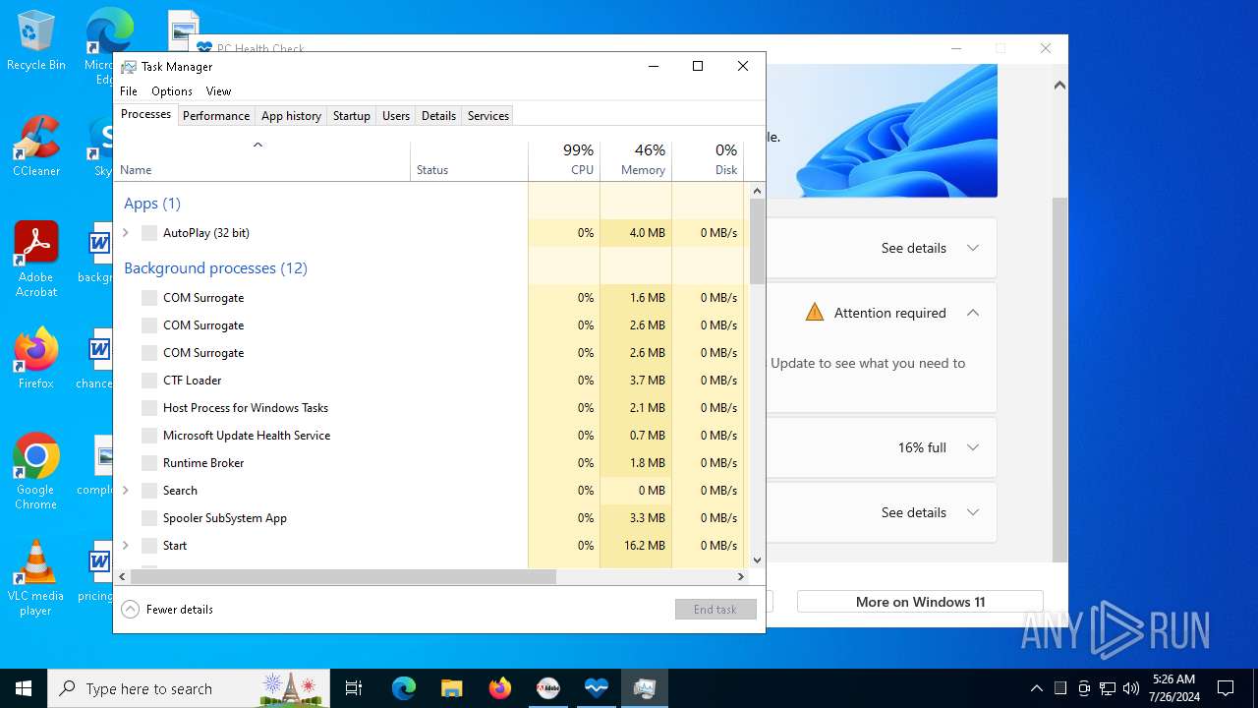Open the volume control in tray

pyautogui.click(x=1131, y=688)
